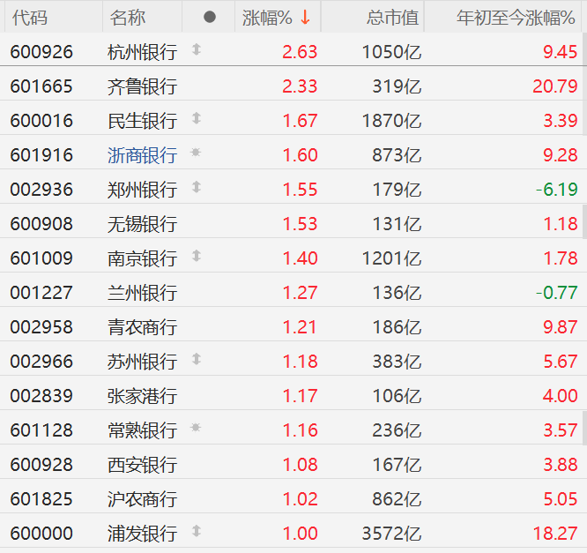Click market cap 1870亿

coord(391,121)
